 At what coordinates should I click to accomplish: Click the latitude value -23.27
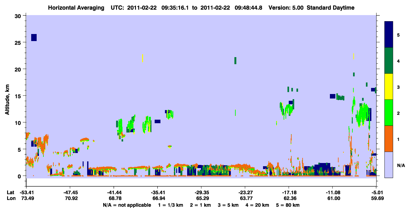(245, 193)
